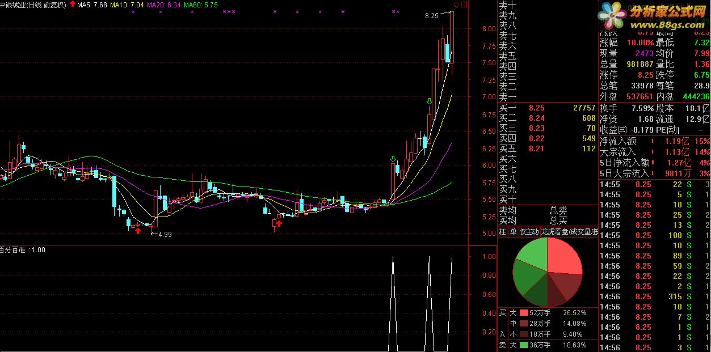Click green swatch for large sell 36万手
This screenshot has height=352, width=711.
pyautogui.click(x=523, y=345)
